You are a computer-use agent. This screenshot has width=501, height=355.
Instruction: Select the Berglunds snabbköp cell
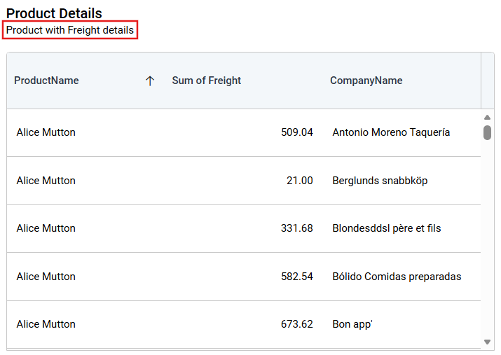380,181
